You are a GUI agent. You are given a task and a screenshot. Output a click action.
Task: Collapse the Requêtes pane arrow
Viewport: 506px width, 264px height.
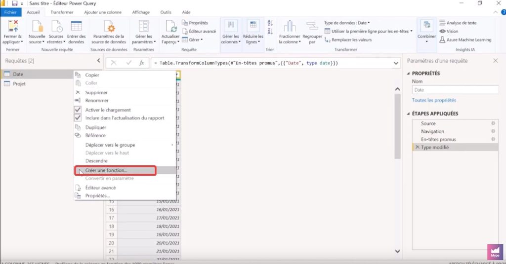click(x=99, y=61)
